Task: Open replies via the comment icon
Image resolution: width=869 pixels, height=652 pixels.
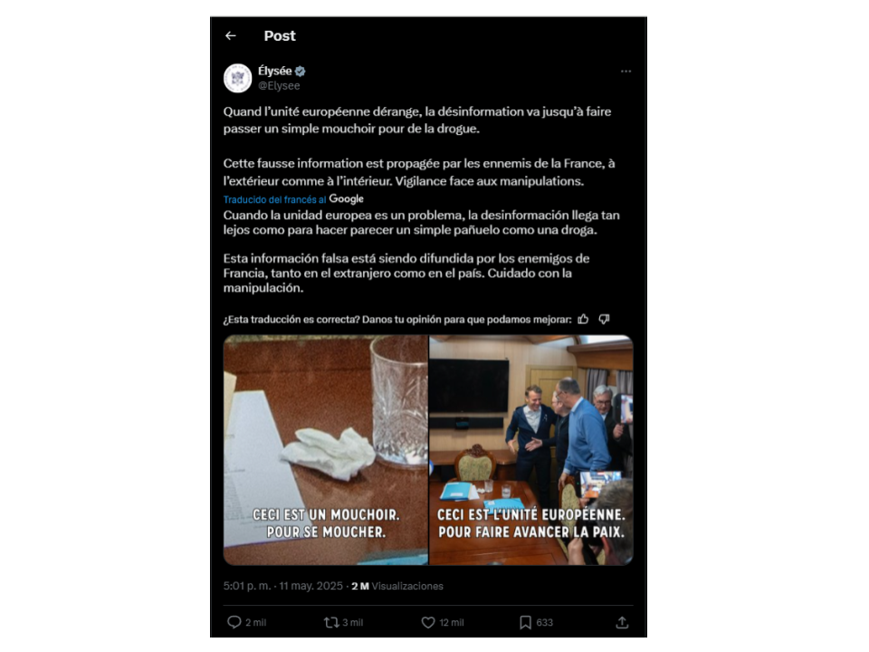Action: click(234, 622)
